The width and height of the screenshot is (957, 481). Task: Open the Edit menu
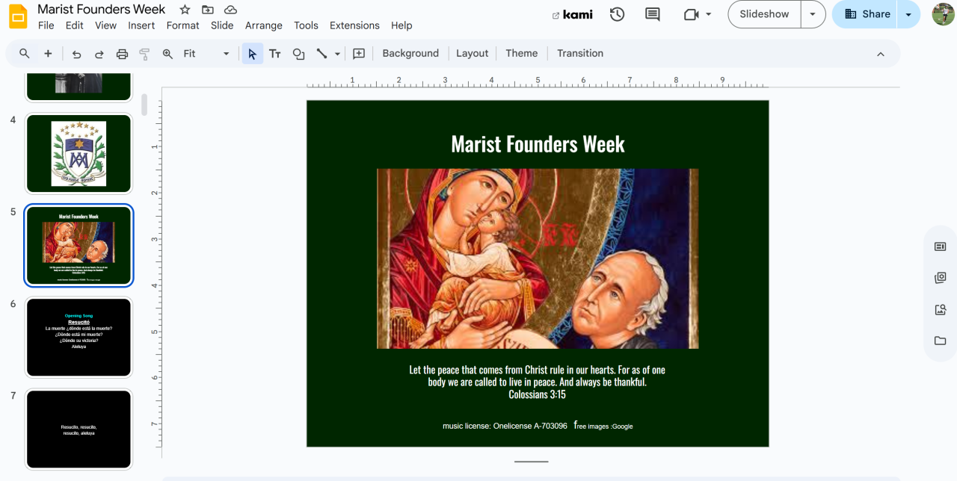click(x=75, y=25)
